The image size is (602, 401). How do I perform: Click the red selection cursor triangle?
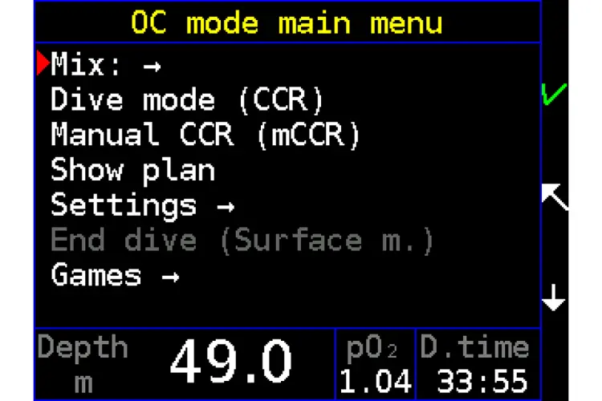(x=43, y=65)
